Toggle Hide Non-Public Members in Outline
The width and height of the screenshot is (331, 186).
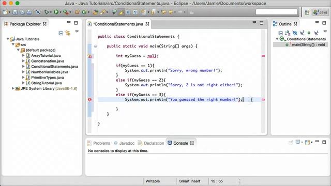point(309,33)
